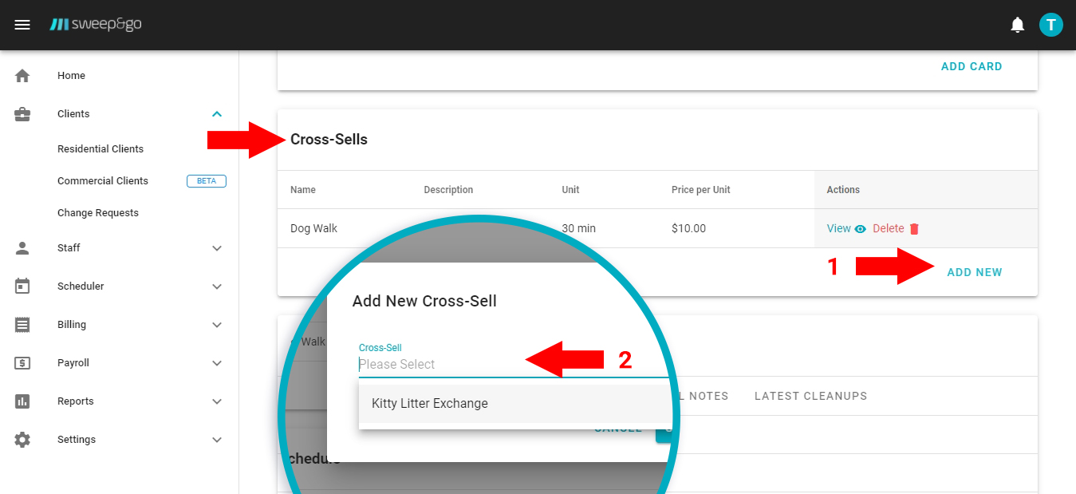Collapse the Clients sidebar section
The width and height of the screenshot is (1076, 494).
coord(216,113)
